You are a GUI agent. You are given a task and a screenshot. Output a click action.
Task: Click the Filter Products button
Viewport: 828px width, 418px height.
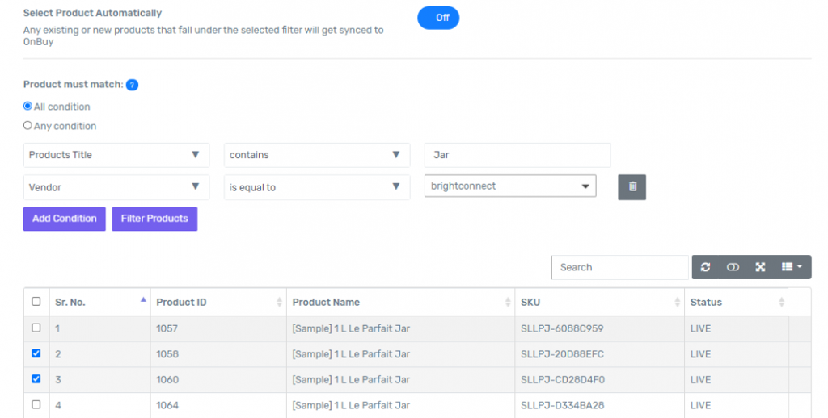(154, 219)
